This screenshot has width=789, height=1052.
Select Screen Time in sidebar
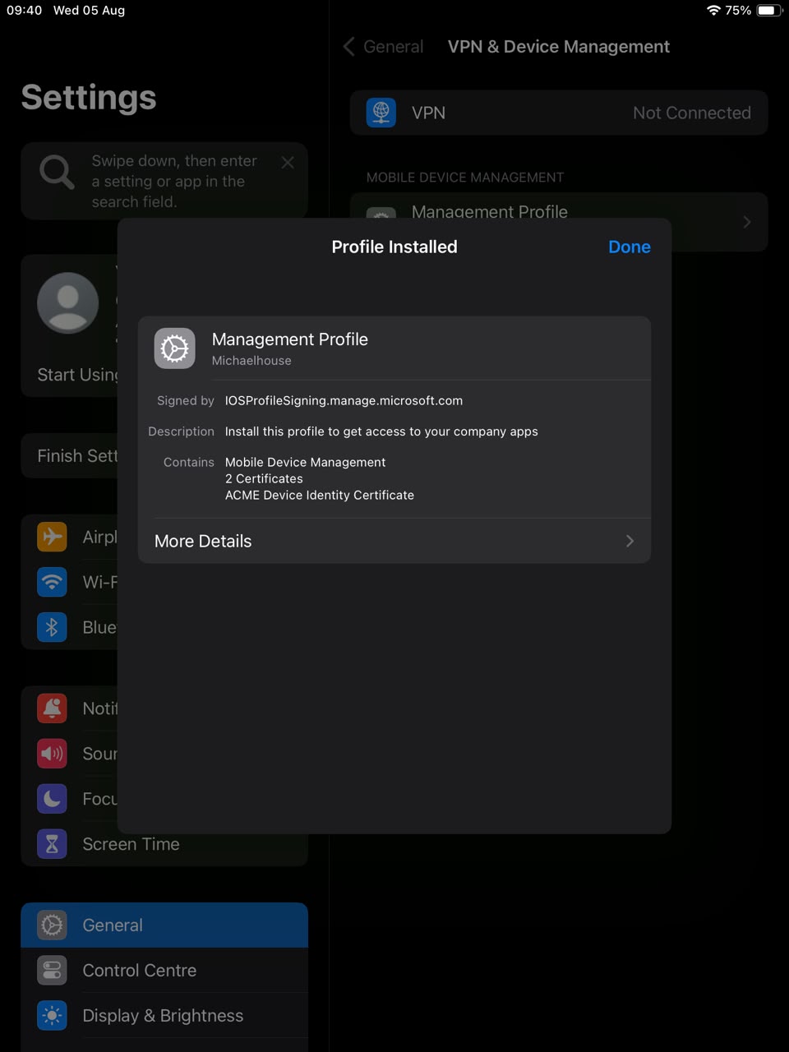164,843
